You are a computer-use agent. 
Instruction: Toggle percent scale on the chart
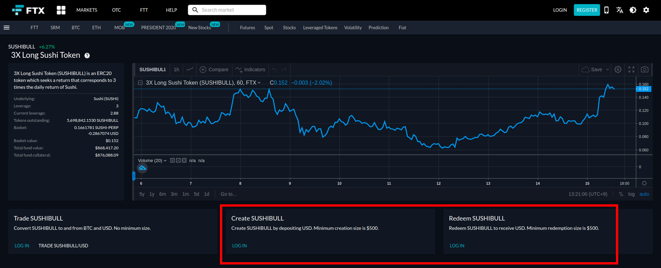pyautogui.click(x=621, y=194)
